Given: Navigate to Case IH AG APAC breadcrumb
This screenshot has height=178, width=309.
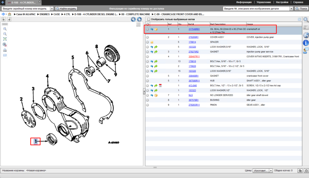Looking at the screenshot, I should click(26, 14).
